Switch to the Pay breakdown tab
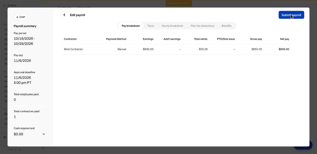The image size is (317, 154). click(x=131, y=26)
